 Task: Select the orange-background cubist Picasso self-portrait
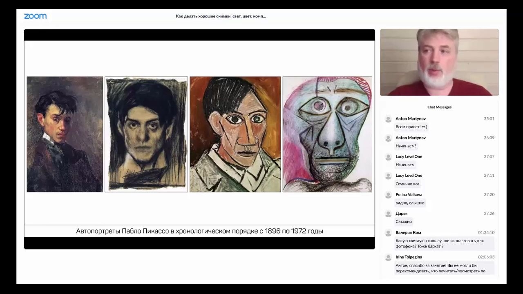point(235,134)
